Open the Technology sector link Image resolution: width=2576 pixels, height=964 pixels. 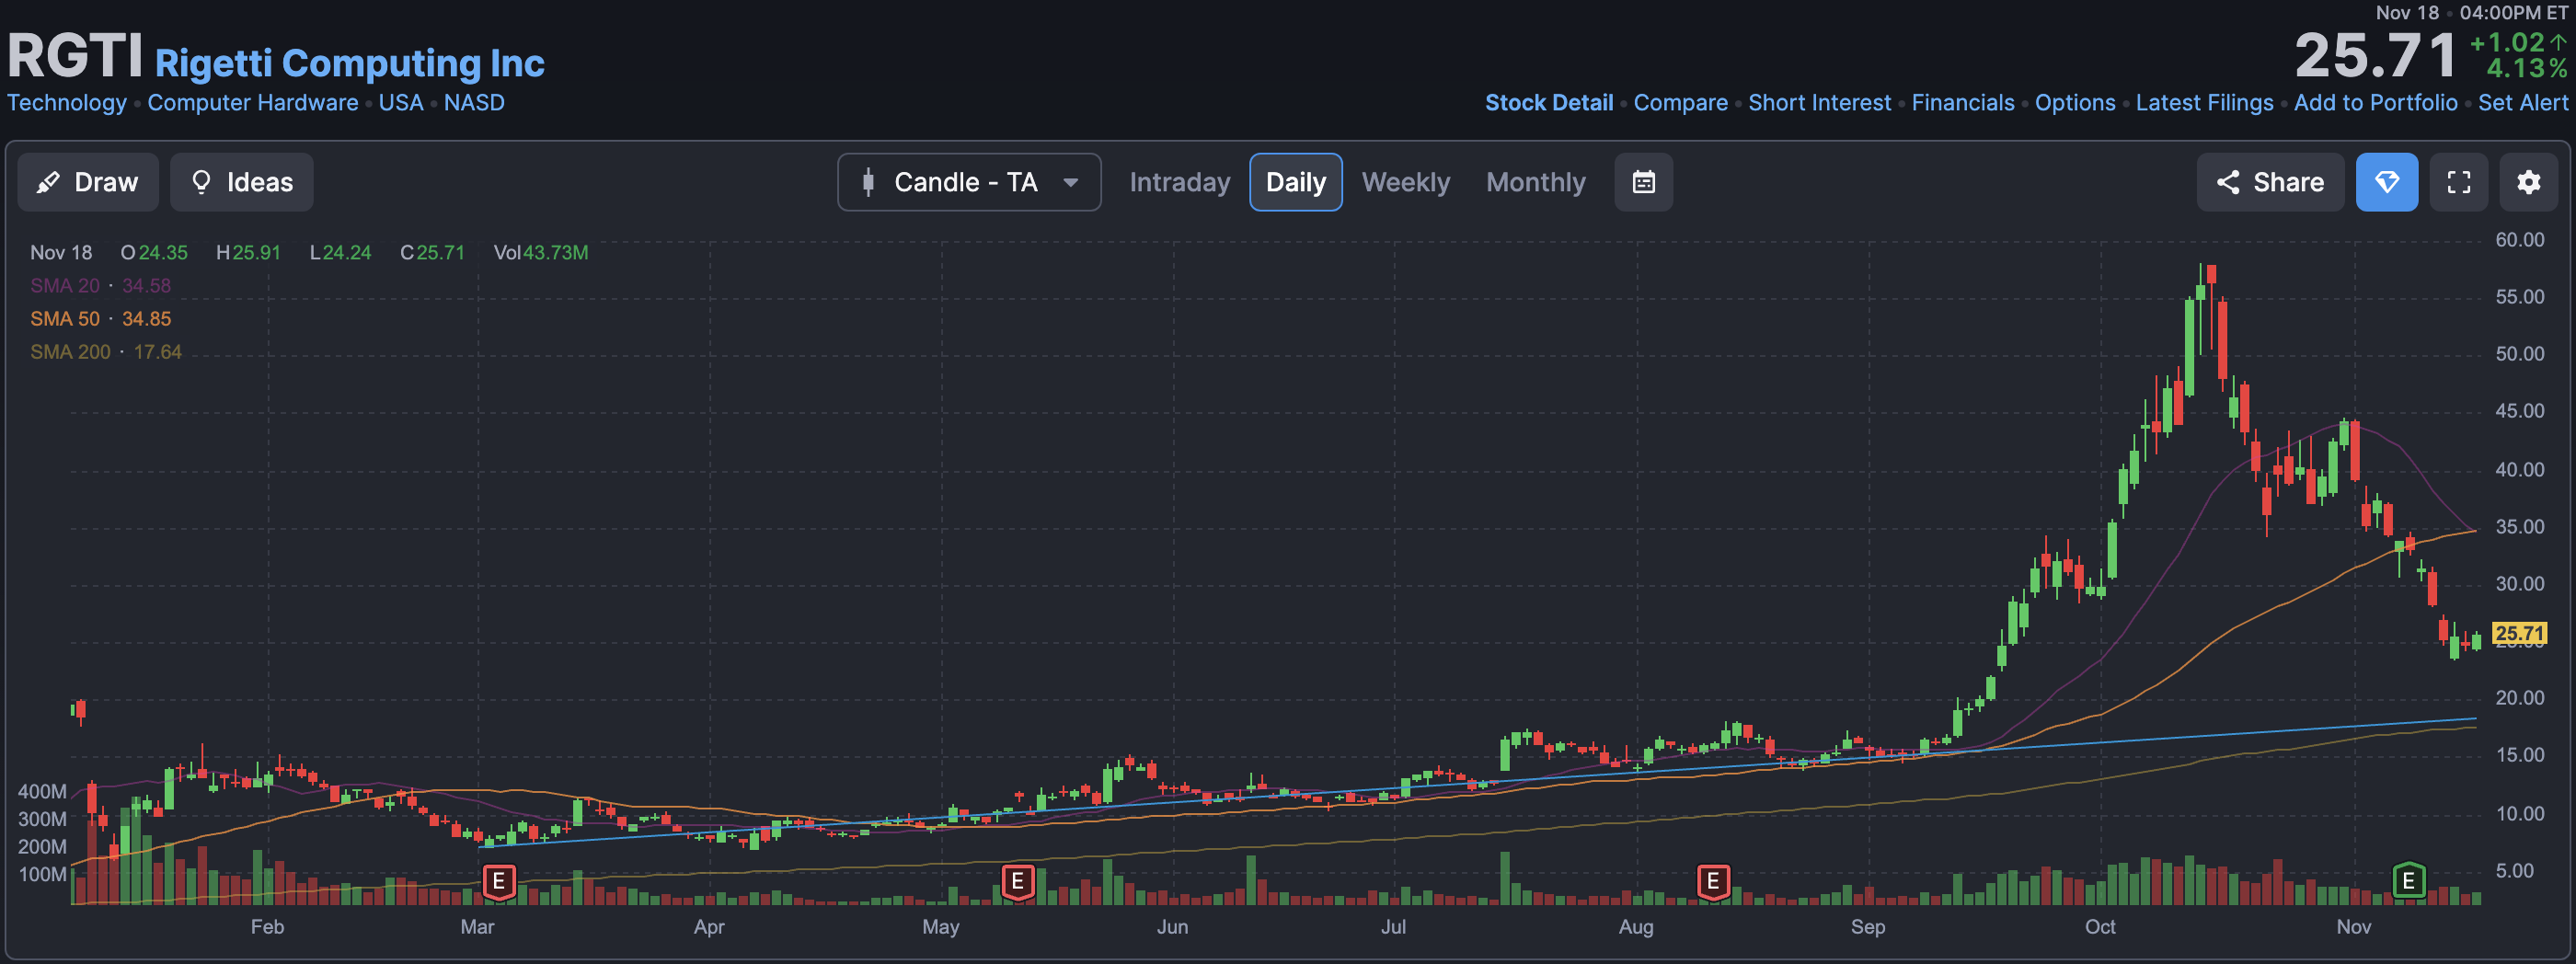(x=67, y=103)
